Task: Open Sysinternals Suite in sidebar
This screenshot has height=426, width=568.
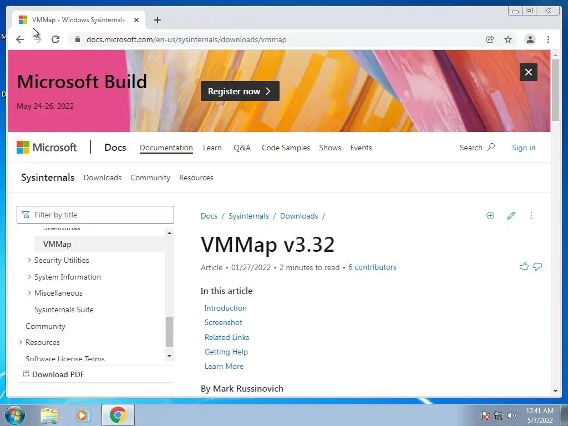Action: [x=64, y=310]
